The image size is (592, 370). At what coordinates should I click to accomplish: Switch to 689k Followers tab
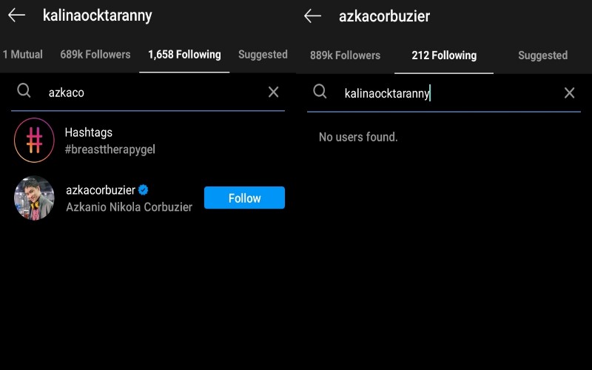[x=95, y=55]
